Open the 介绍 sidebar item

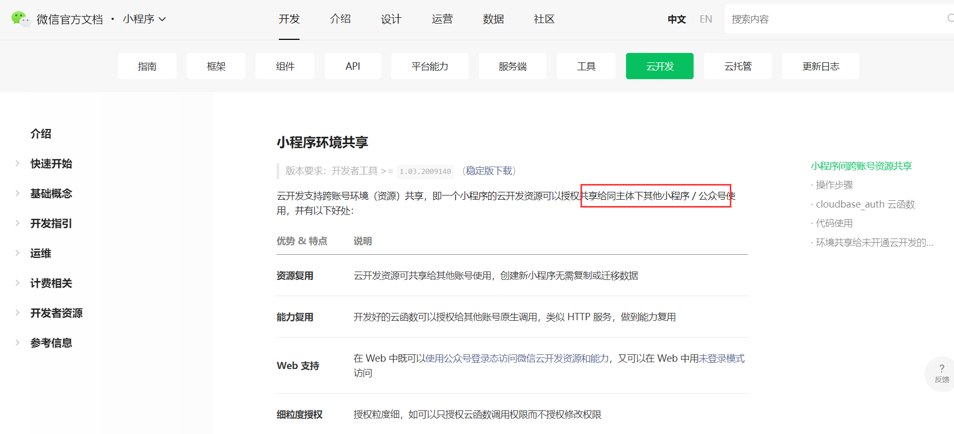tap(41, 134)
